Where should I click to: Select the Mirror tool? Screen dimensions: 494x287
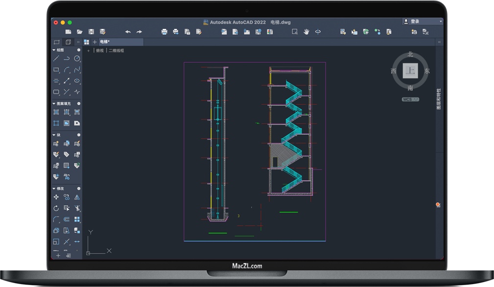77,197
